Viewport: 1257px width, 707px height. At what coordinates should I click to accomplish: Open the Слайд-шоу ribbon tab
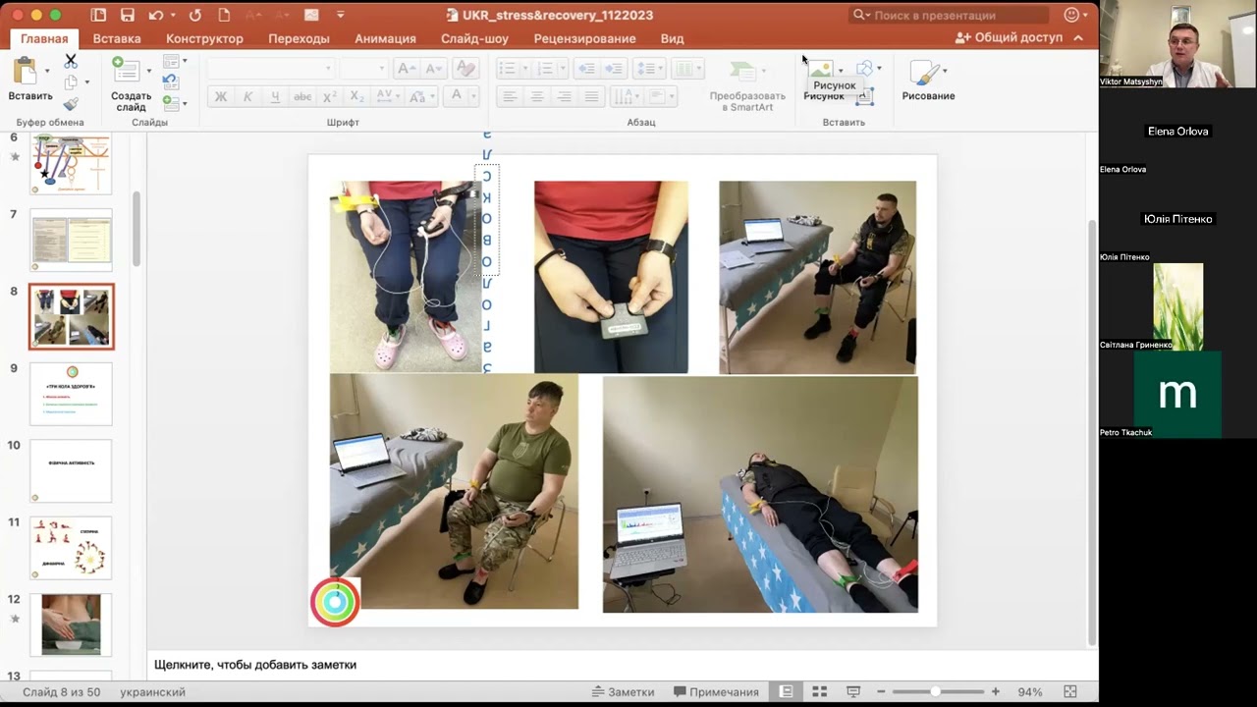point(474,38)
